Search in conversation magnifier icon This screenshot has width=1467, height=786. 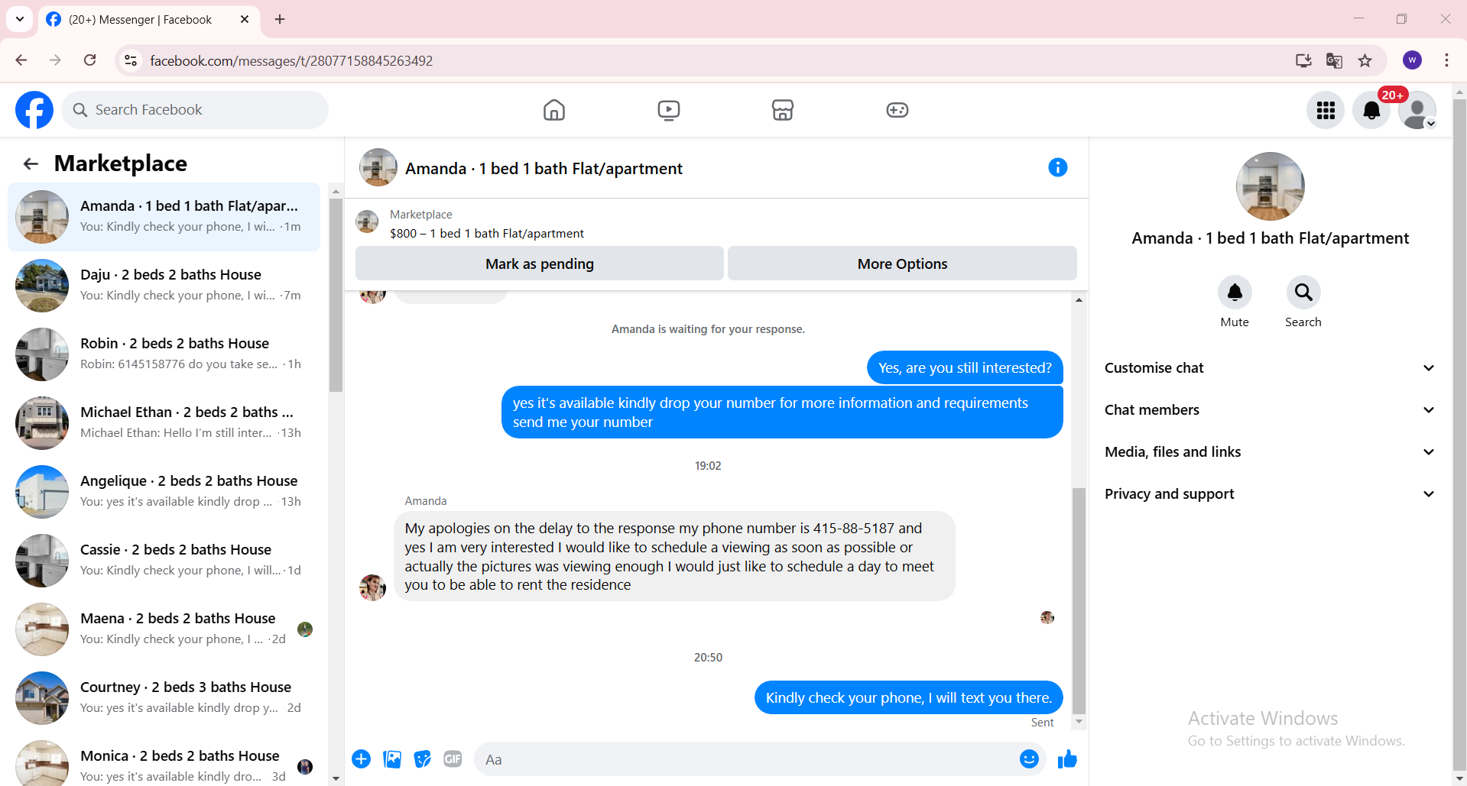tap(1303, 293)
